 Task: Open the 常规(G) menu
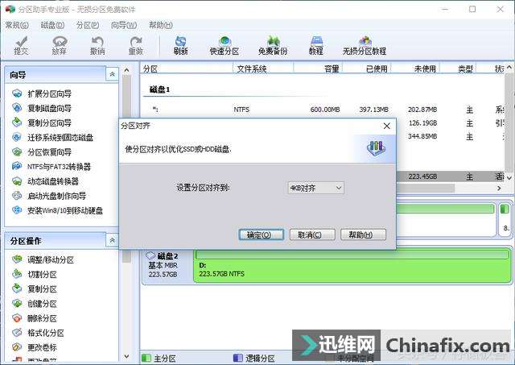click(17, 25)
